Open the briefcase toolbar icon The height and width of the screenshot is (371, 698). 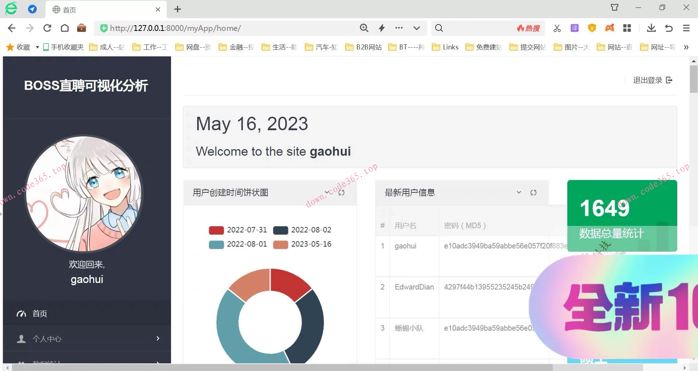tap(82, 28)
